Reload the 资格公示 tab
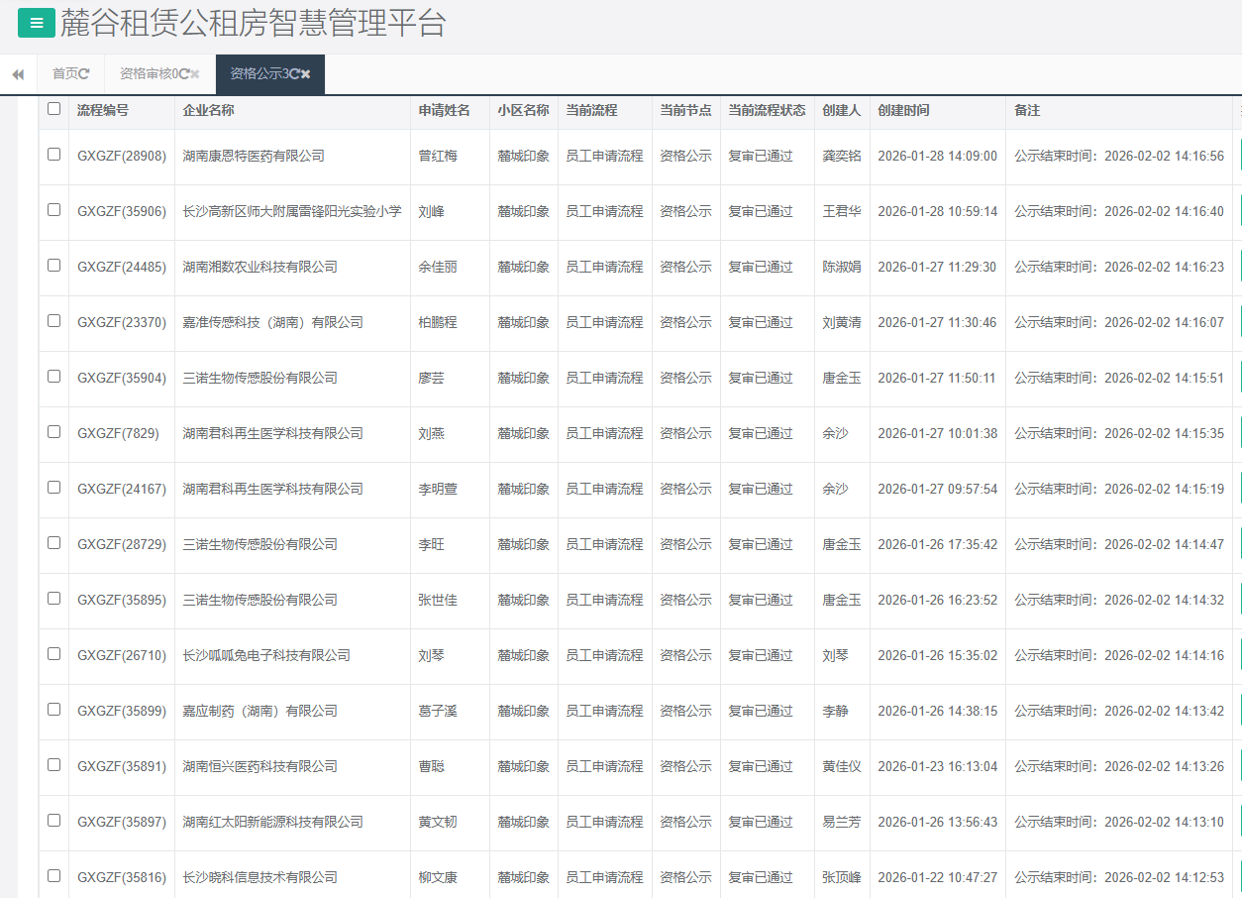Viewport: 1242px width, 898px height. (x=296, y=73)
